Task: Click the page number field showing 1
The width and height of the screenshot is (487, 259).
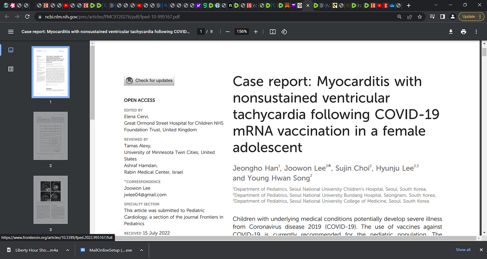Action: click(201, 31)
